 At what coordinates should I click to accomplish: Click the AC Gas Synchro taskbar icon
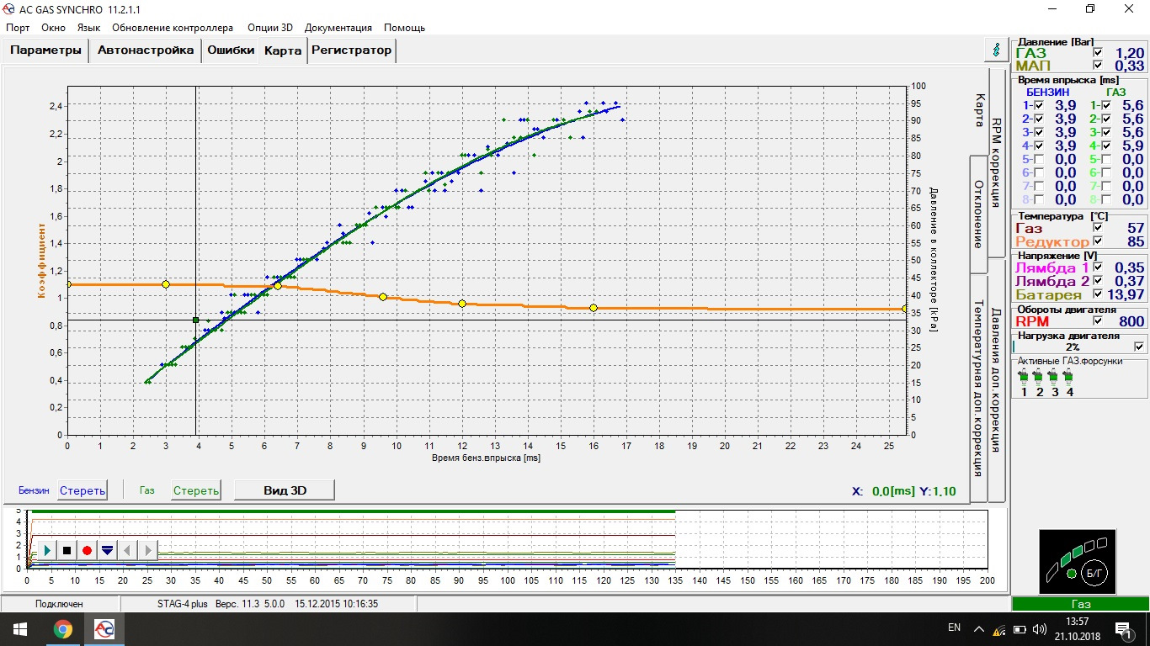tap(104, 628)
